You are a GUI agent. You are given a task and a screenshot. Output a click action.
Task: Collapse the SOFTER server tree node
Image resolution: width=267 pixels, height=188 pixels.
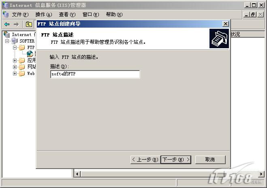[x=7, y=41]
